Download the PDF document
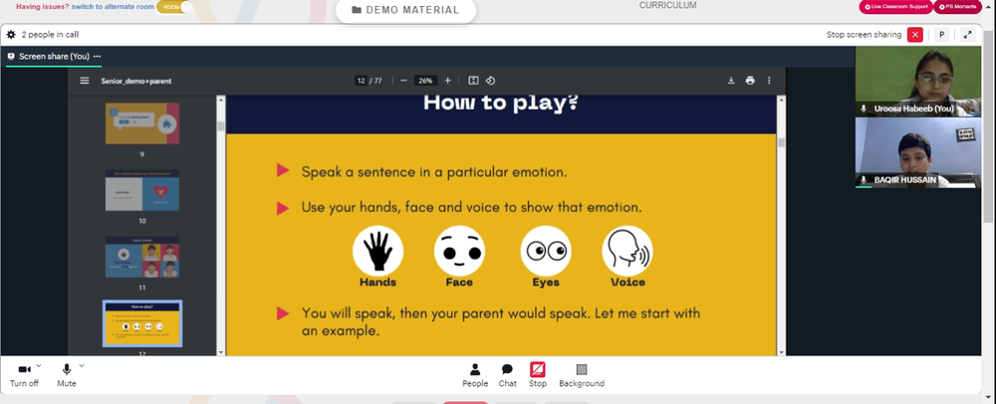 tap(731, 81)
